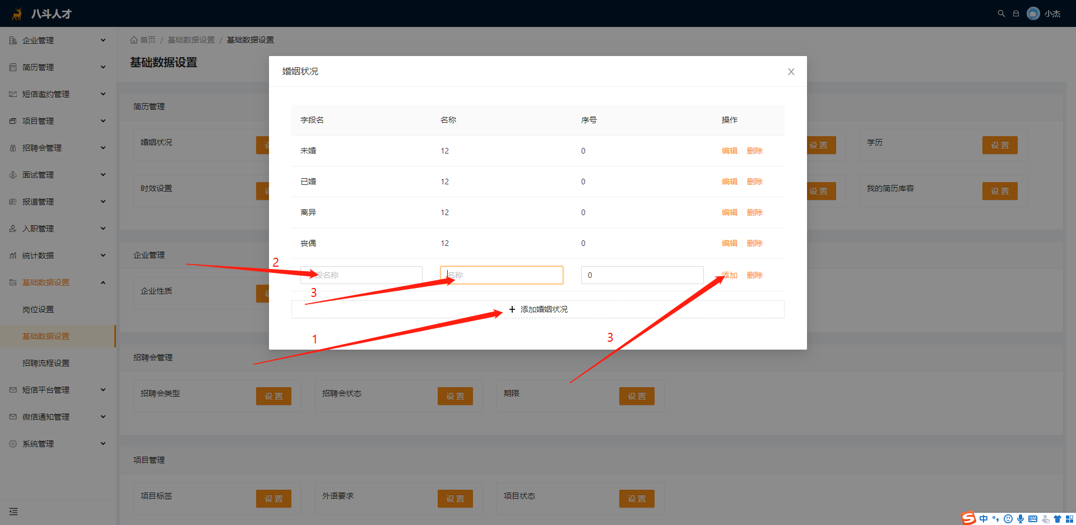Expand the 企业管理 menu chevron

coord(103,40)
